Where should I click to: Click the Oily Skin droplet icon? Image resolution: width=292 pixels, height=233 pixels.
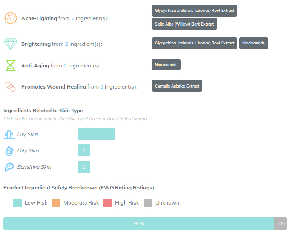(9, 150)
